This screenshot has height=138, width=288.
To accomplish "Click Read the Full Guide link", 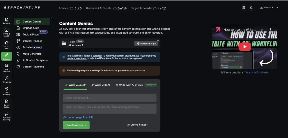I will click(x=257, y=72).
